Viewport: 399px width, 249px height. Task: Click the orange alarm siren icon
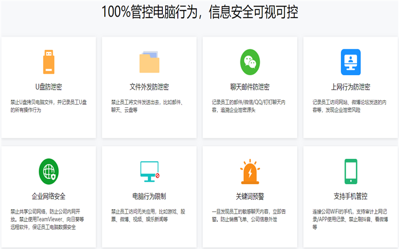point(250,172)
